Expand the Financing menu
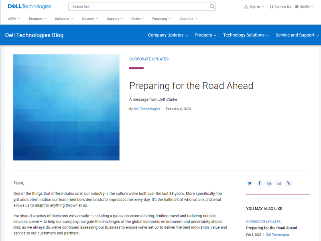Viewport: 321px width, 241px height. click(x=161, y=19)
